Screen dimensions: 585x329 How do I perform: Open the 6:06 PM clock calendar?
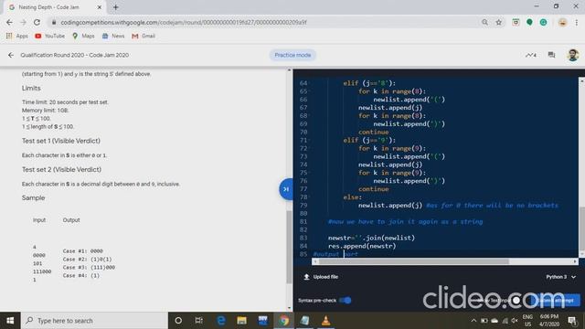click(x=549, y=321)
